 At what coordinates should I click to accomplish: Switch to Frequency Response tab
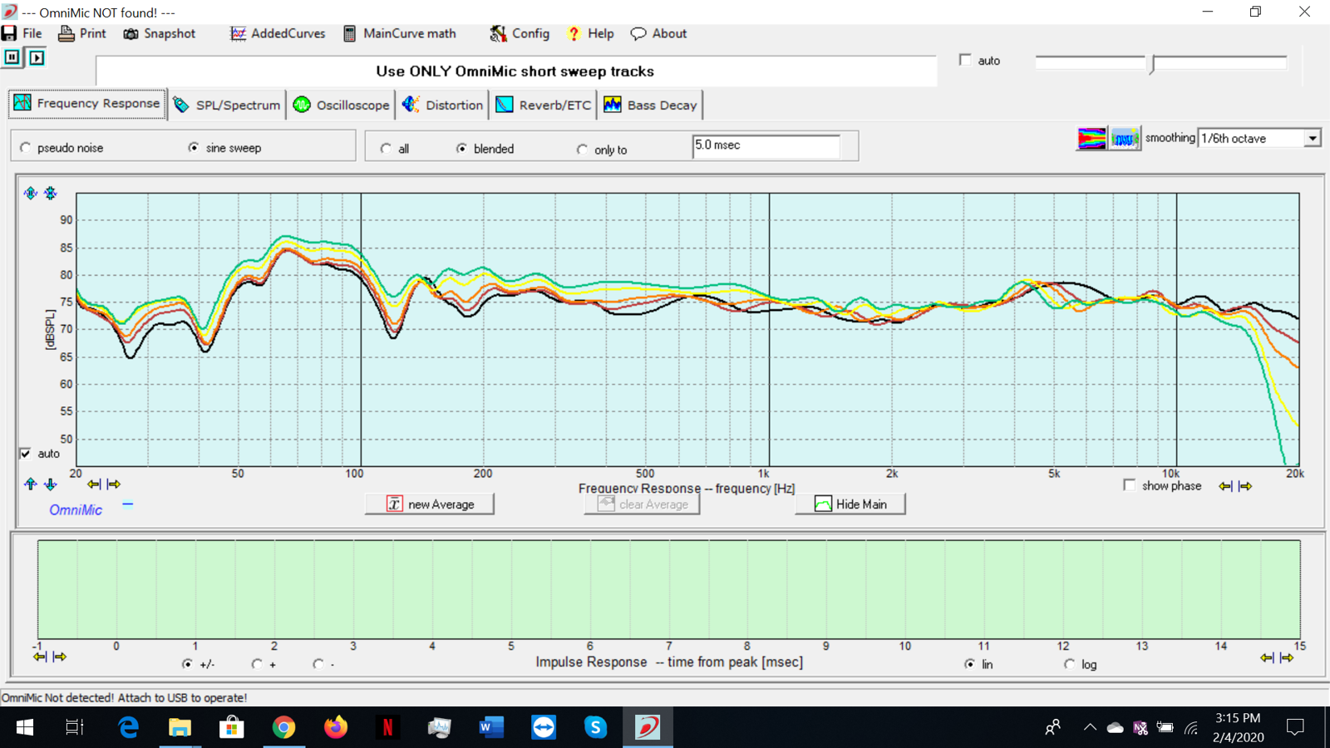tap(87, 104)
